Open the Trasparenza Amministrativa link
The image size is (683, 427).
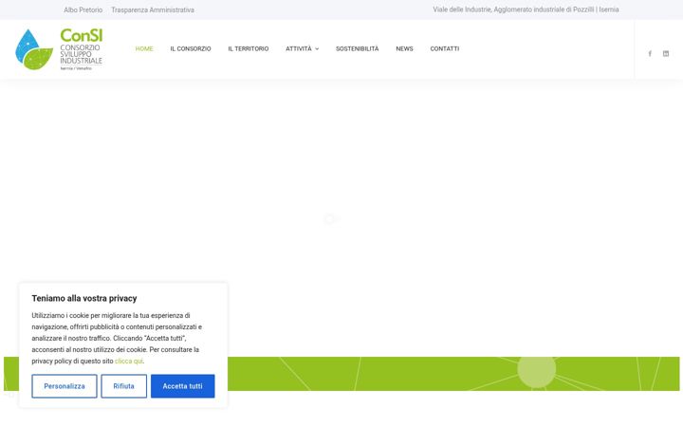click(x=153, y=9)
